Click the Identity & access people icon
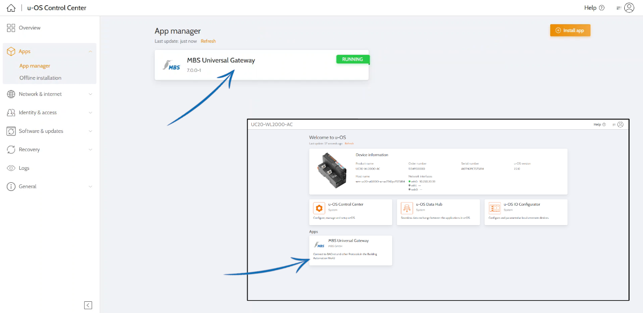 click(11, 113)
